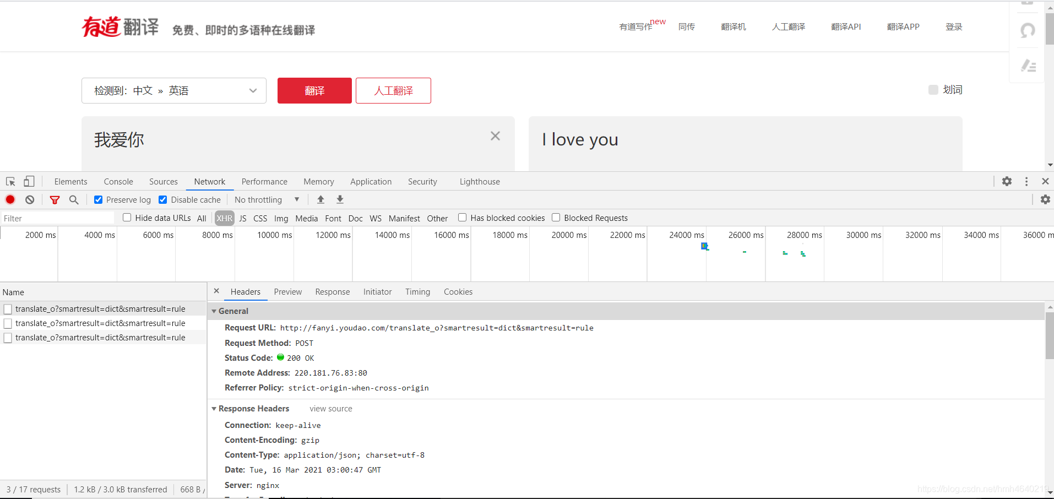1054x499 pixels.
Task: Switch to the Sources tab
Action: tap(164, 182)
